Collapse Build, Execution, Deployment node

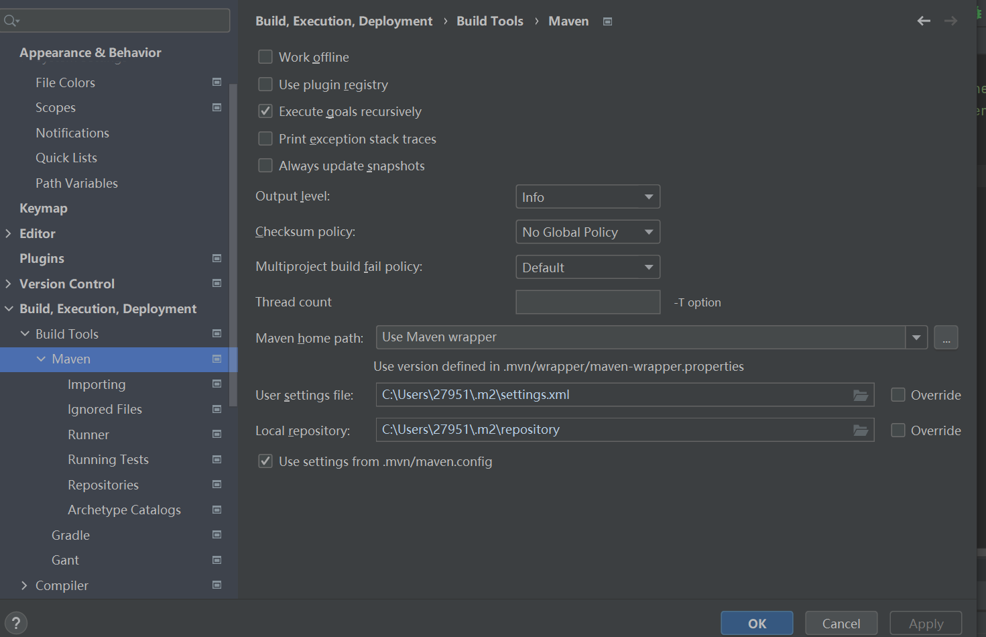(x=9, y=308)
